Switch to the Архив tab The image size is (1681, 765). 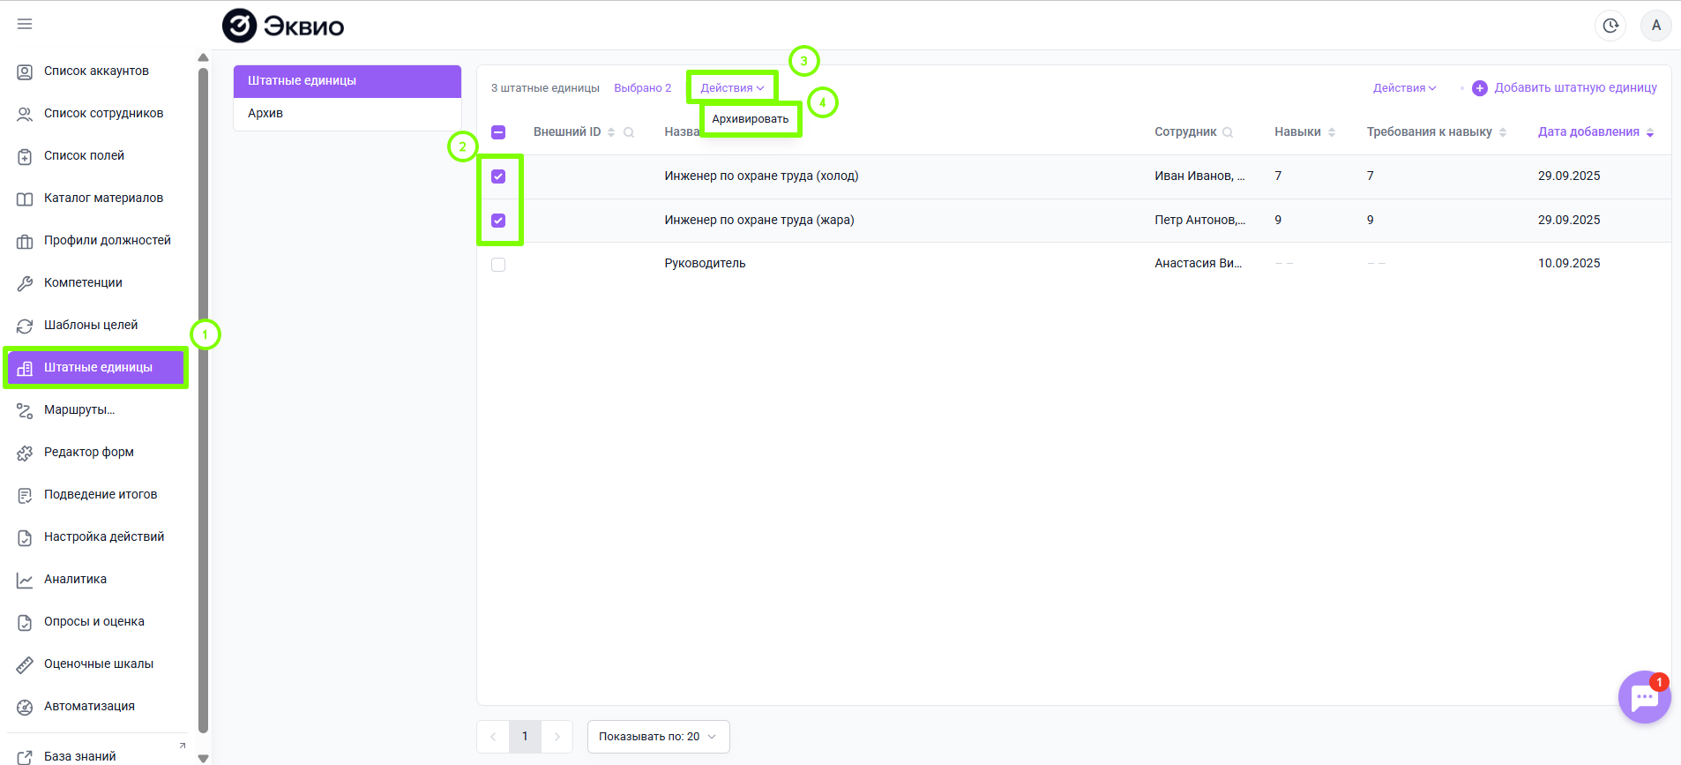[347, 114]
